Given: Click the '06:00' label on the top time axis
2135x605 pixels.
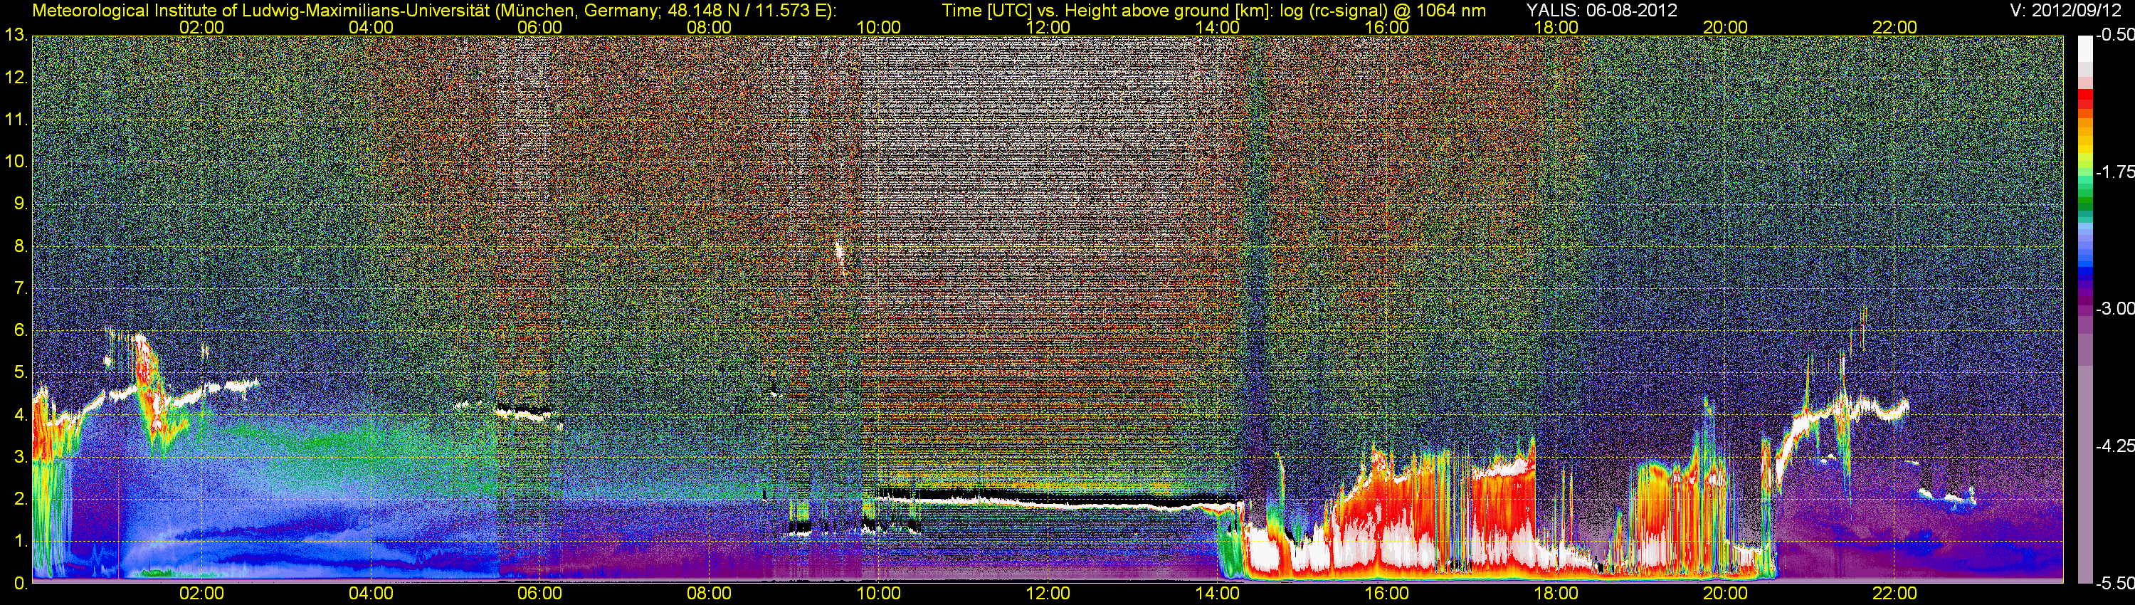Looking at the screenshot, I should (539, 27).
